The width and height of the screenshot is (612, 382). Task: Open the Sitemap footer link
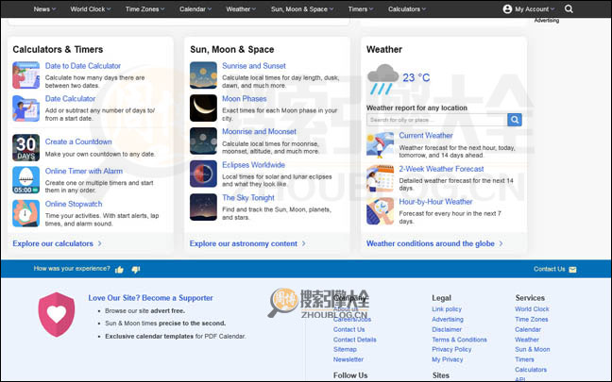[x=345, y=349]
